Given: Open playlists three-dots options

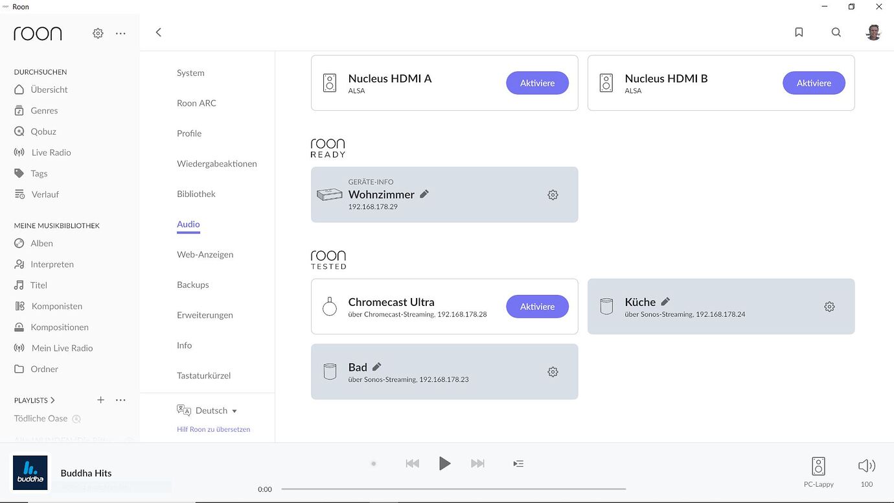Looking at the screenshot, I should [x=120, y=400].
